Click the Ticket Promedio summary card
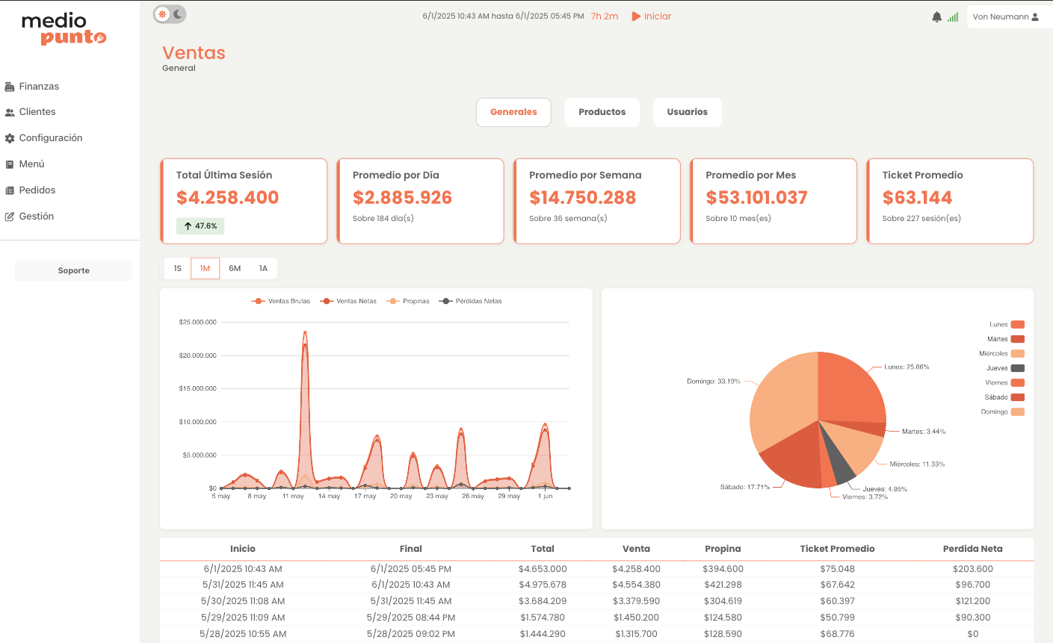 click(x=950, y=201)
